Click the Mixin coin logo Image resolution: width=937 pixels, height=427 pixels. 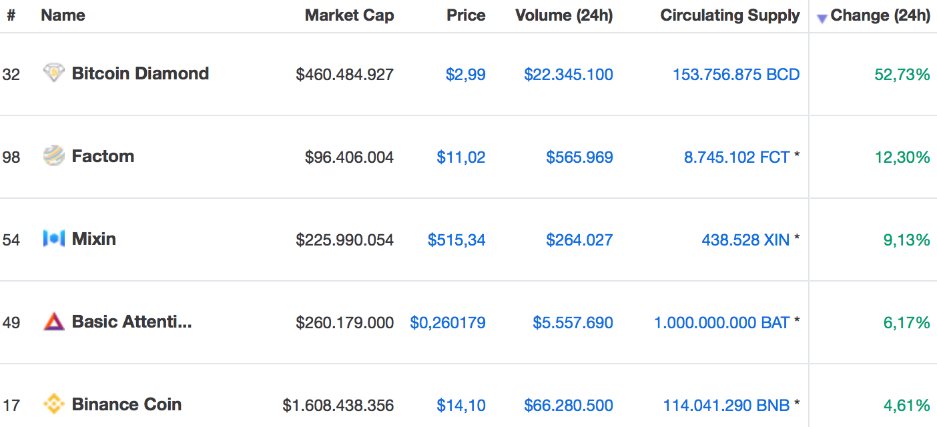point(53,239)
